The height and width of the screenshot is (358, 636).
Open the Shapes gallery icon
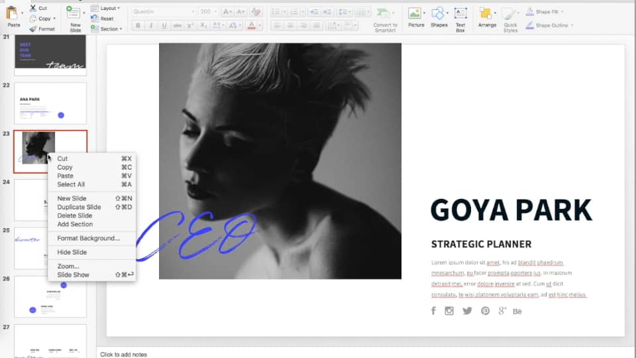click(x=438, y=13)
